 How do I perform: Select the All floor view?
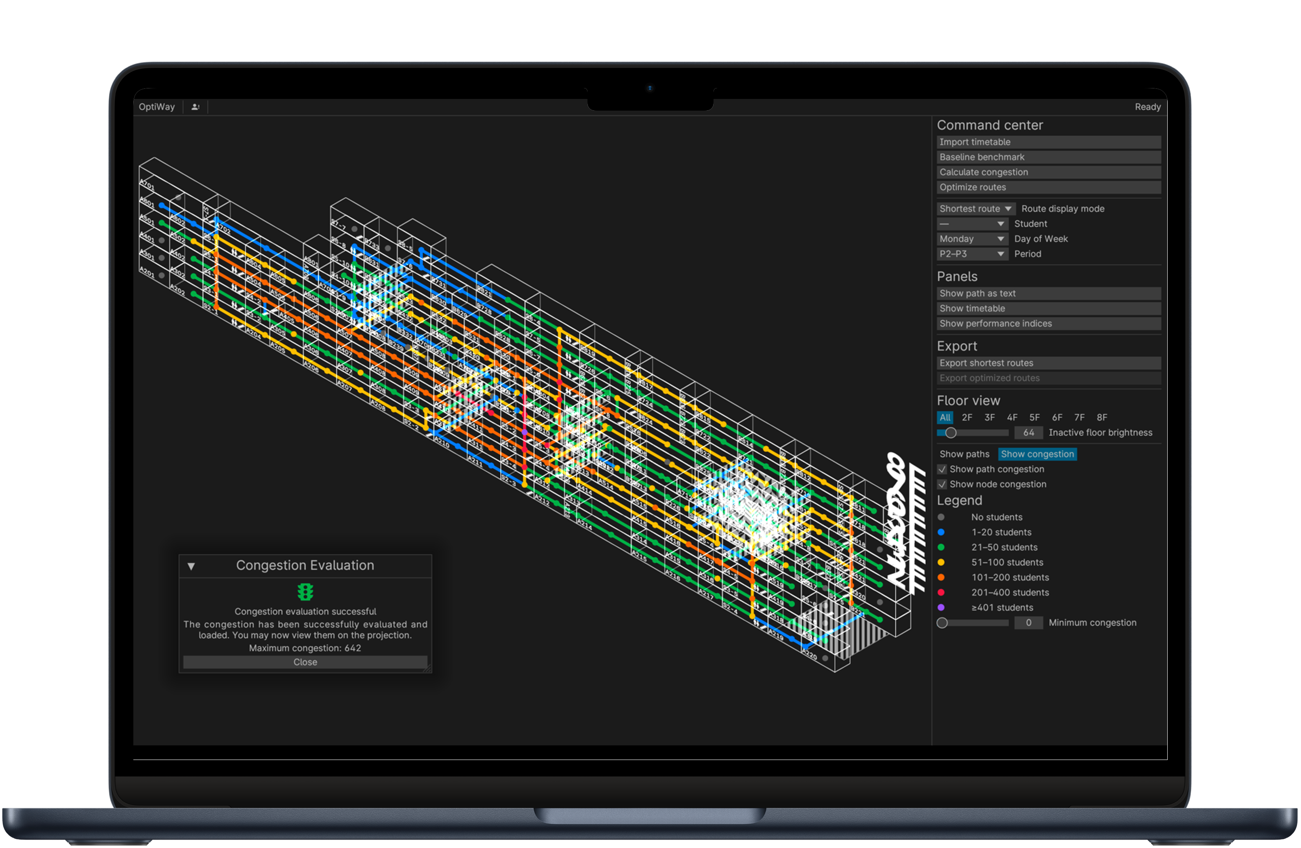(945, 418)
